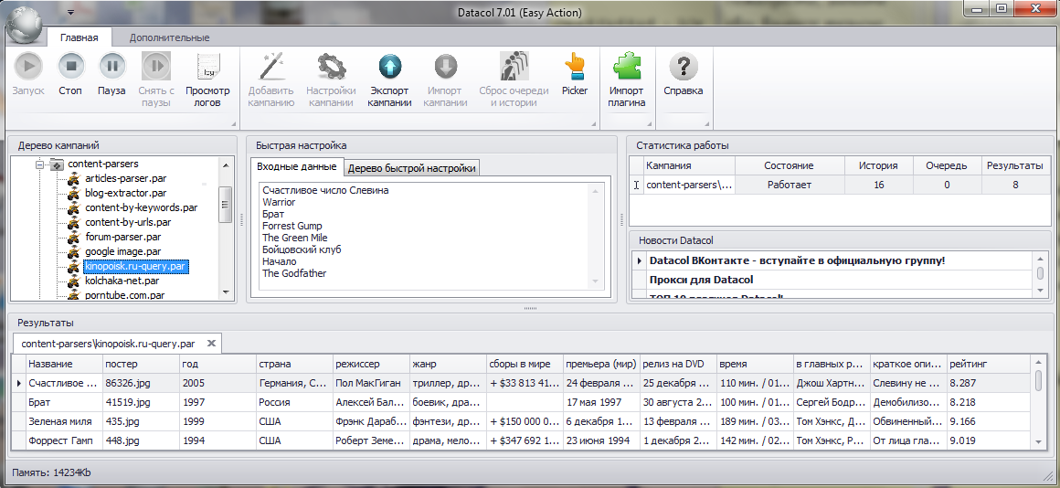Screen dimensions: 1060x488
Task: Click Импорт плагина puzzle icon
Action: coord(627,66)
